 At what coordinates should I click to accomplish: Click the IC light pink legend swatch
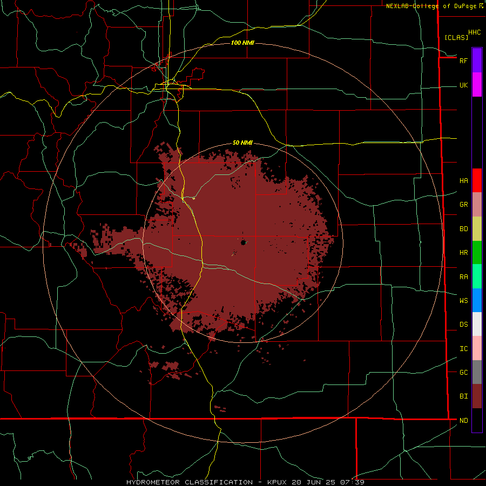(477, 348)
